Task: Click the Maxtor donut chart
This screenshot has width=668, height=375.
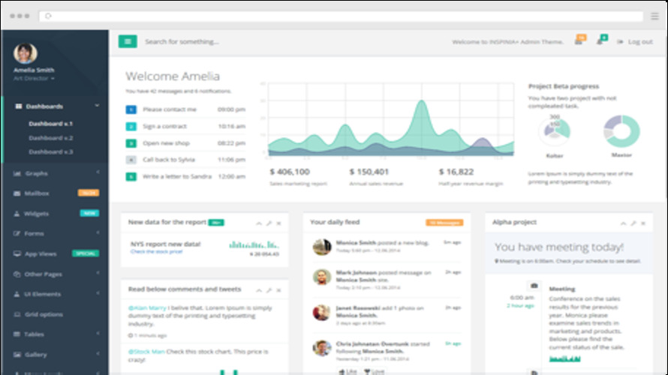Action: [621, 131]
